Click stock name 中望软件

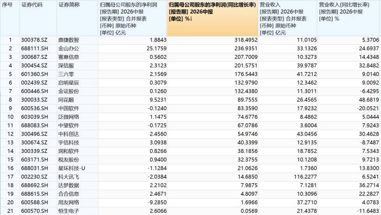[69, 126]
